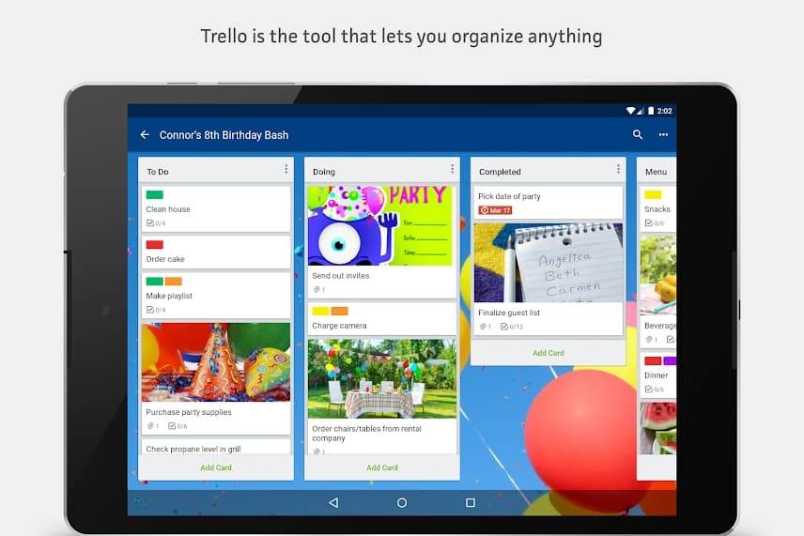This screenshot has width=804, height=536.
Task: Click the orange label on Charge camera
Action: point(339,311)
